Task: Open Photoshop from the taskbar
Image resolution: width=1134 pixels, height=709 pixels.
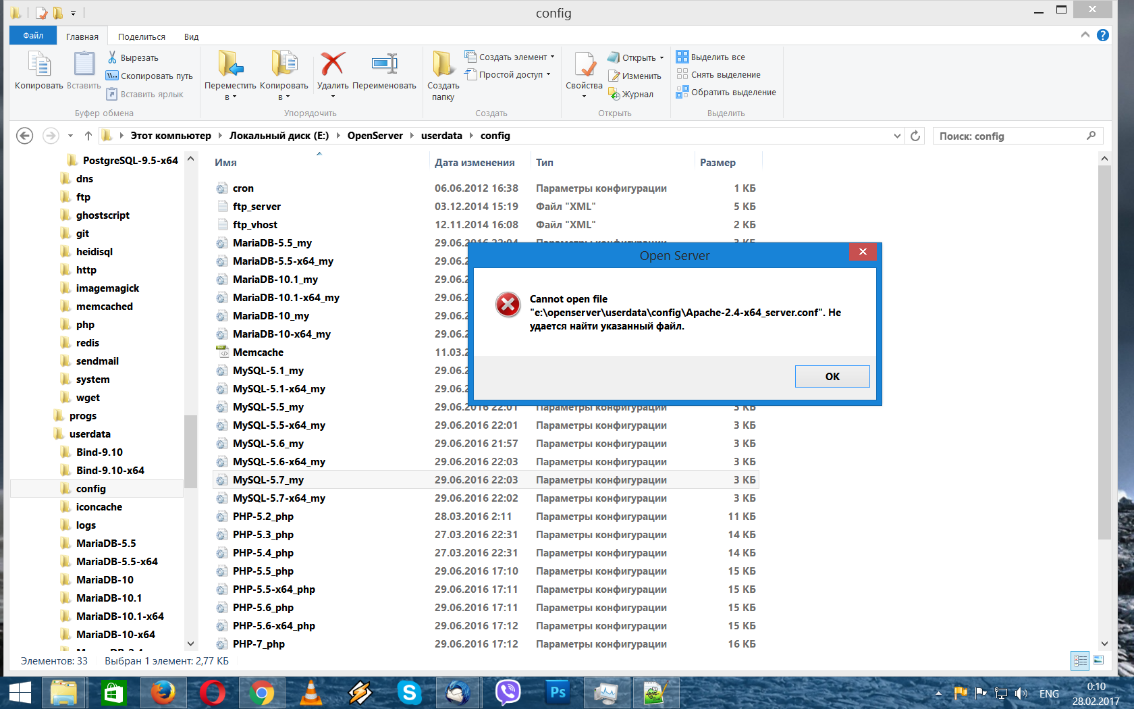Action: tap(557, 693)
